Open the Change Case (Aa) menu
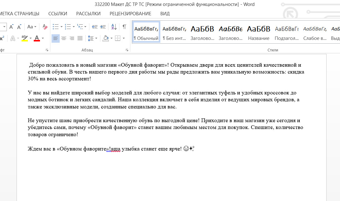Image resolution: width=340 pixels, height=201 pixels. [x=32, y=27]
